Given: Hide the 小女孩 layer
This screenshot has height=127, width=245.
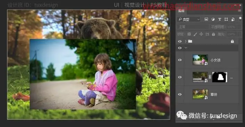Looking at the screenshot, I should click(x=180, y=60).
